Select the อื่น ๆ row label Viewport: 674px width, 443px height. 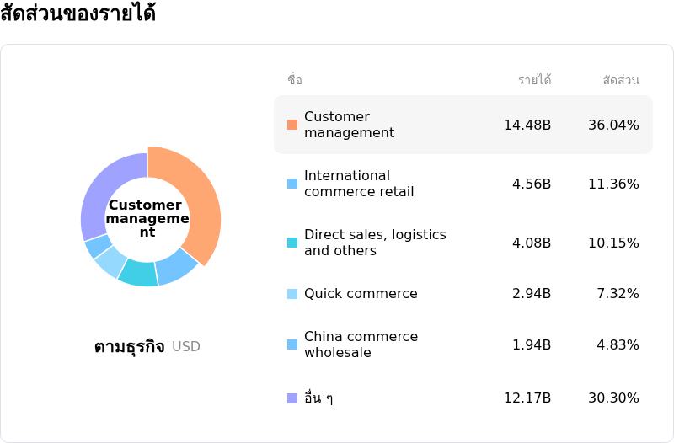coord(318,398)
